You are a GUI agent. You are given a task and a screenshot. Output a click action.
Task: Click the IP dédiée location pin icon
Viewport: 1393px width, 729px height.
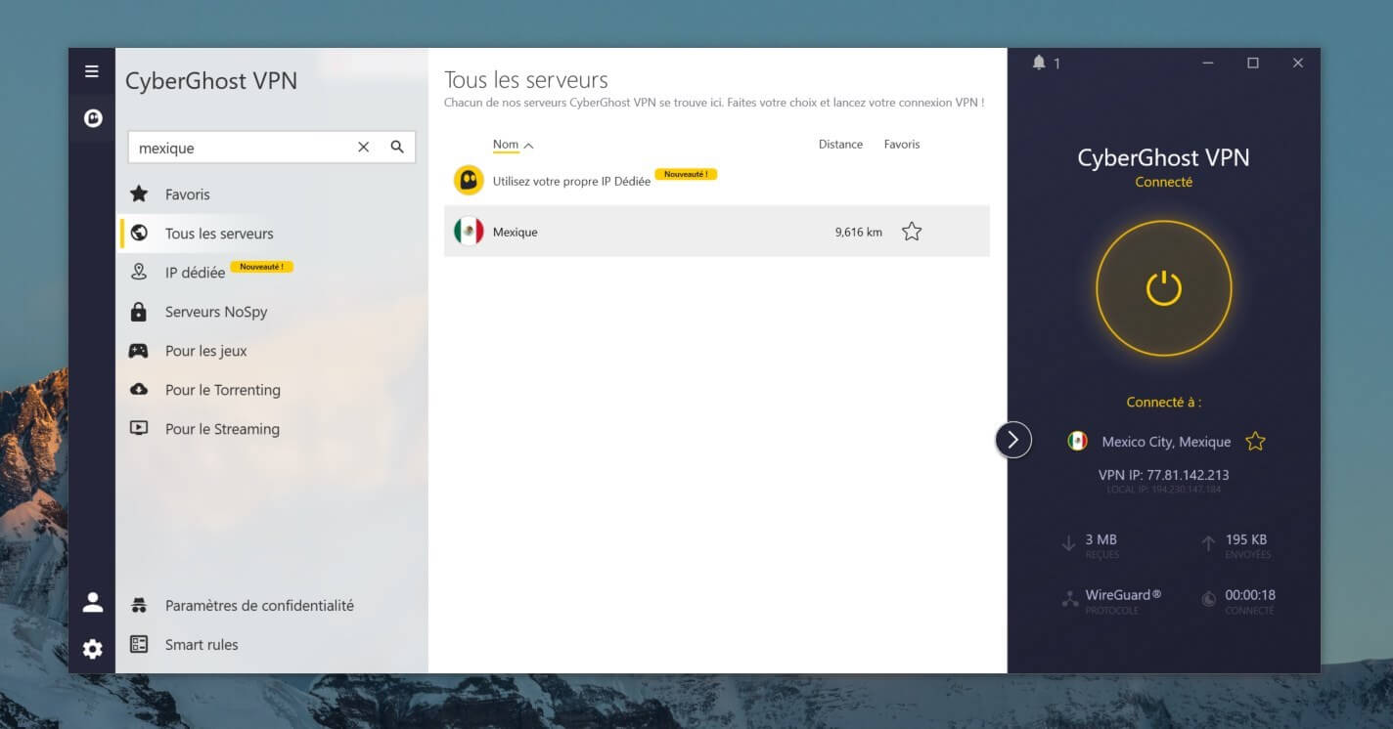coord(139,272)
